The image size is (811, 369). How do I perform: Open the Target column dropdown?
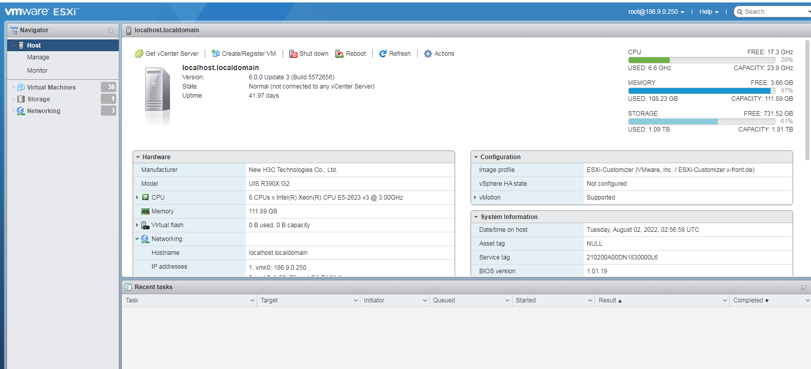coord(356,300)
